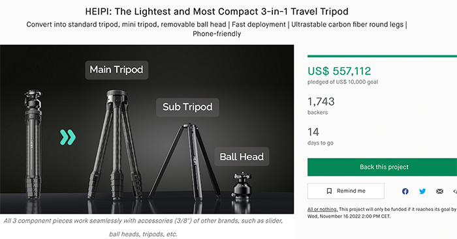Share project via Twitter bird icon
This screenshot has height=239, width=457.
pyautogui.click(x=422, y=191)
